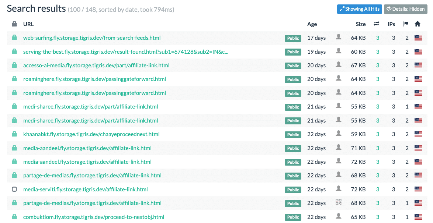Click the lock icon in the table header
The image size is (433, 223).
[x=14, y=24]
